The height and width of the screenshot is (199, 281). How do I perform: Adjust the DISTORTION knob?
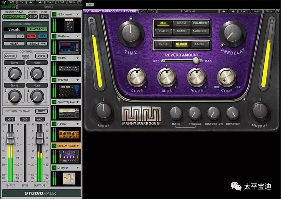click(x=214, y=113)
